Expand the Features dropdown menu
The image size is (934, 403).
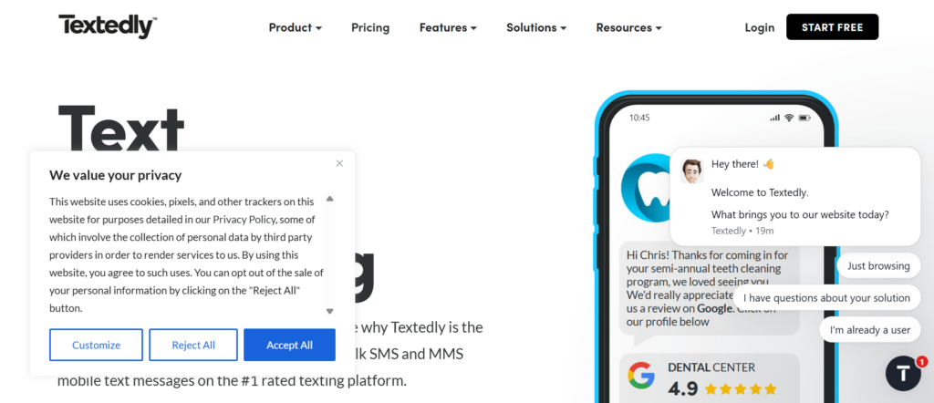[x=448, y=27]
